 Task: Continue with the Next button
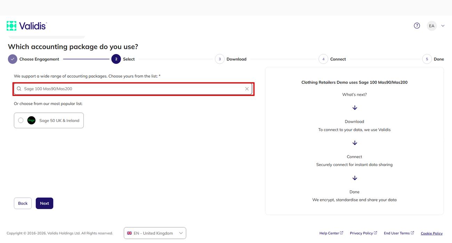45,203
